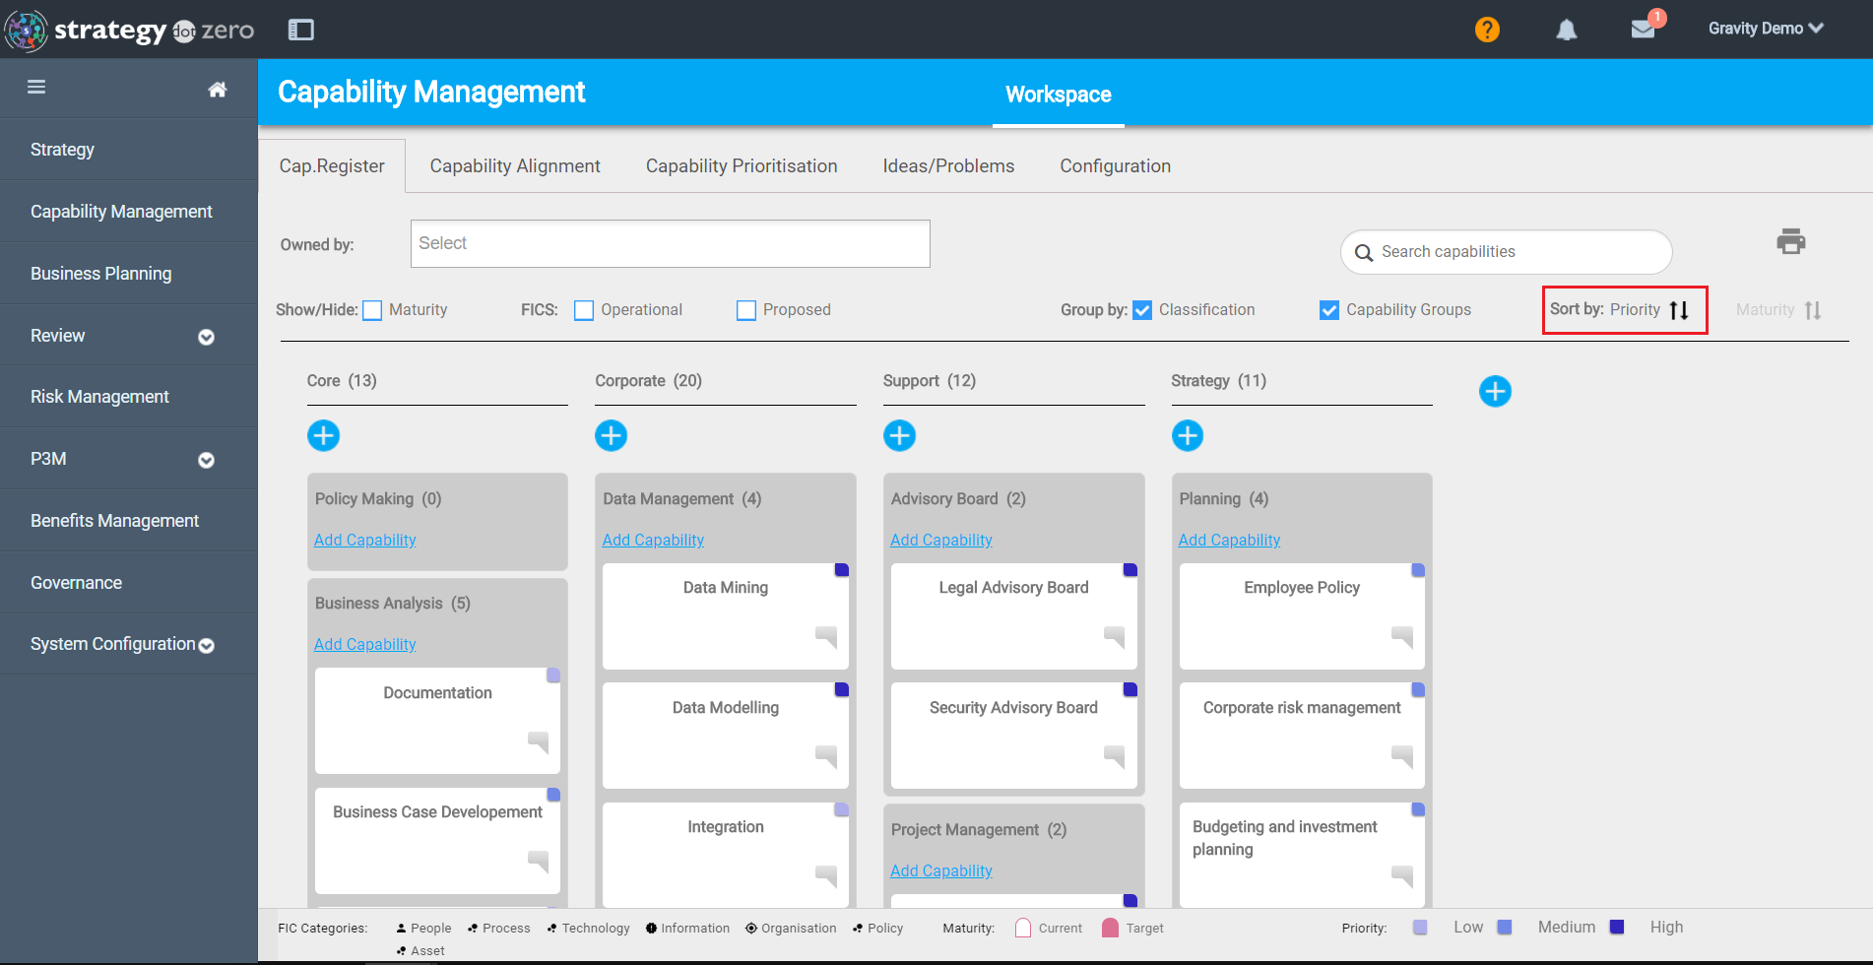Enable the Maturity show/hide checkbox
Screen dimensions: 1873x965
[x=372, y=310]
